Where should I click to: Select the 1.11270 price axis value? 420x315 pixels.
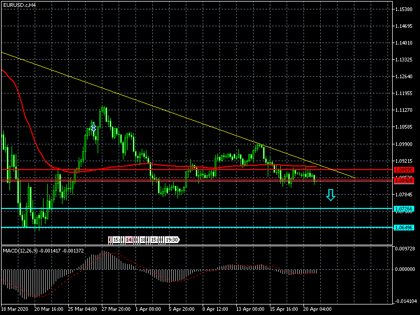point(406,110)
